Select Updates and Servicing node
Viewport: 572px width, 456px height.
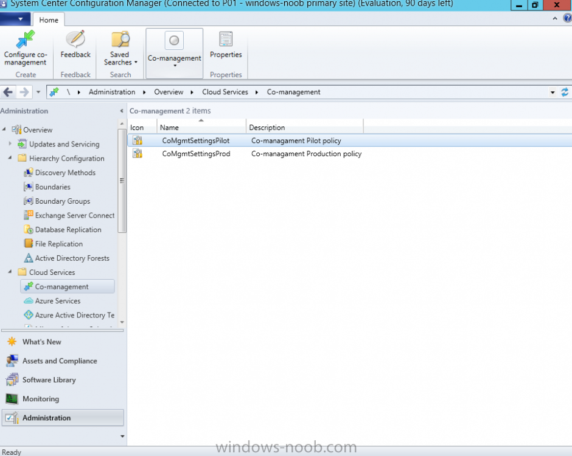pyautogui.click(x=65, y=144)
